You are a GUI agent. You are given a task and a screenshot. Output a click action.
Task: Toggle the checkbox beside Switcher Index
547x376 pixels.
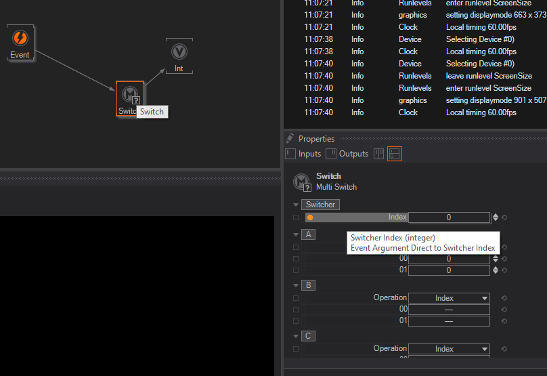click(296, 217)
